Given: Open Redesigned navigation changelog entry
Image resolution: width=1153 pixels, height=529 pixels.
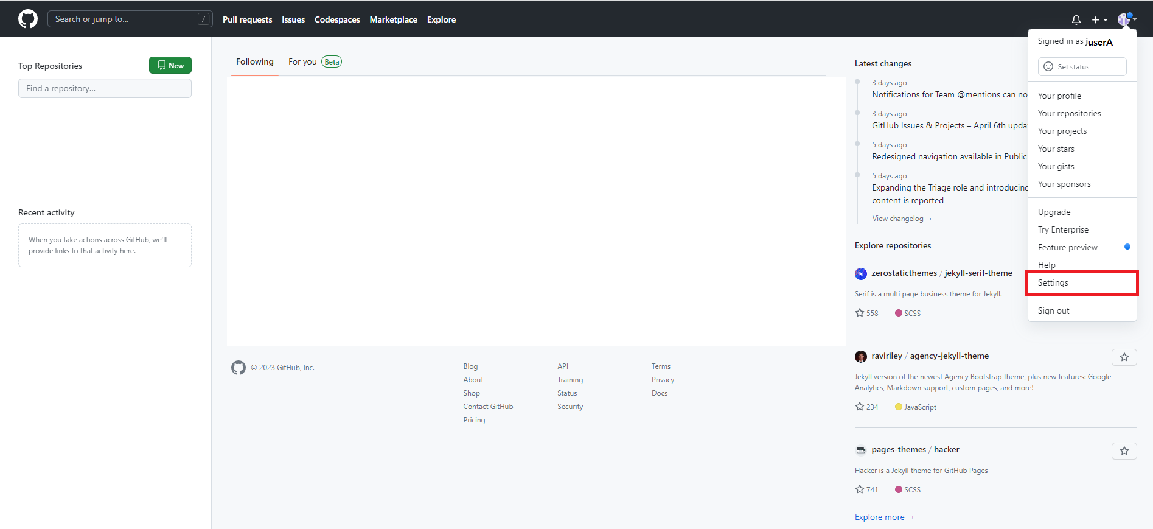Looking at the screenshot, I should 949,156.
